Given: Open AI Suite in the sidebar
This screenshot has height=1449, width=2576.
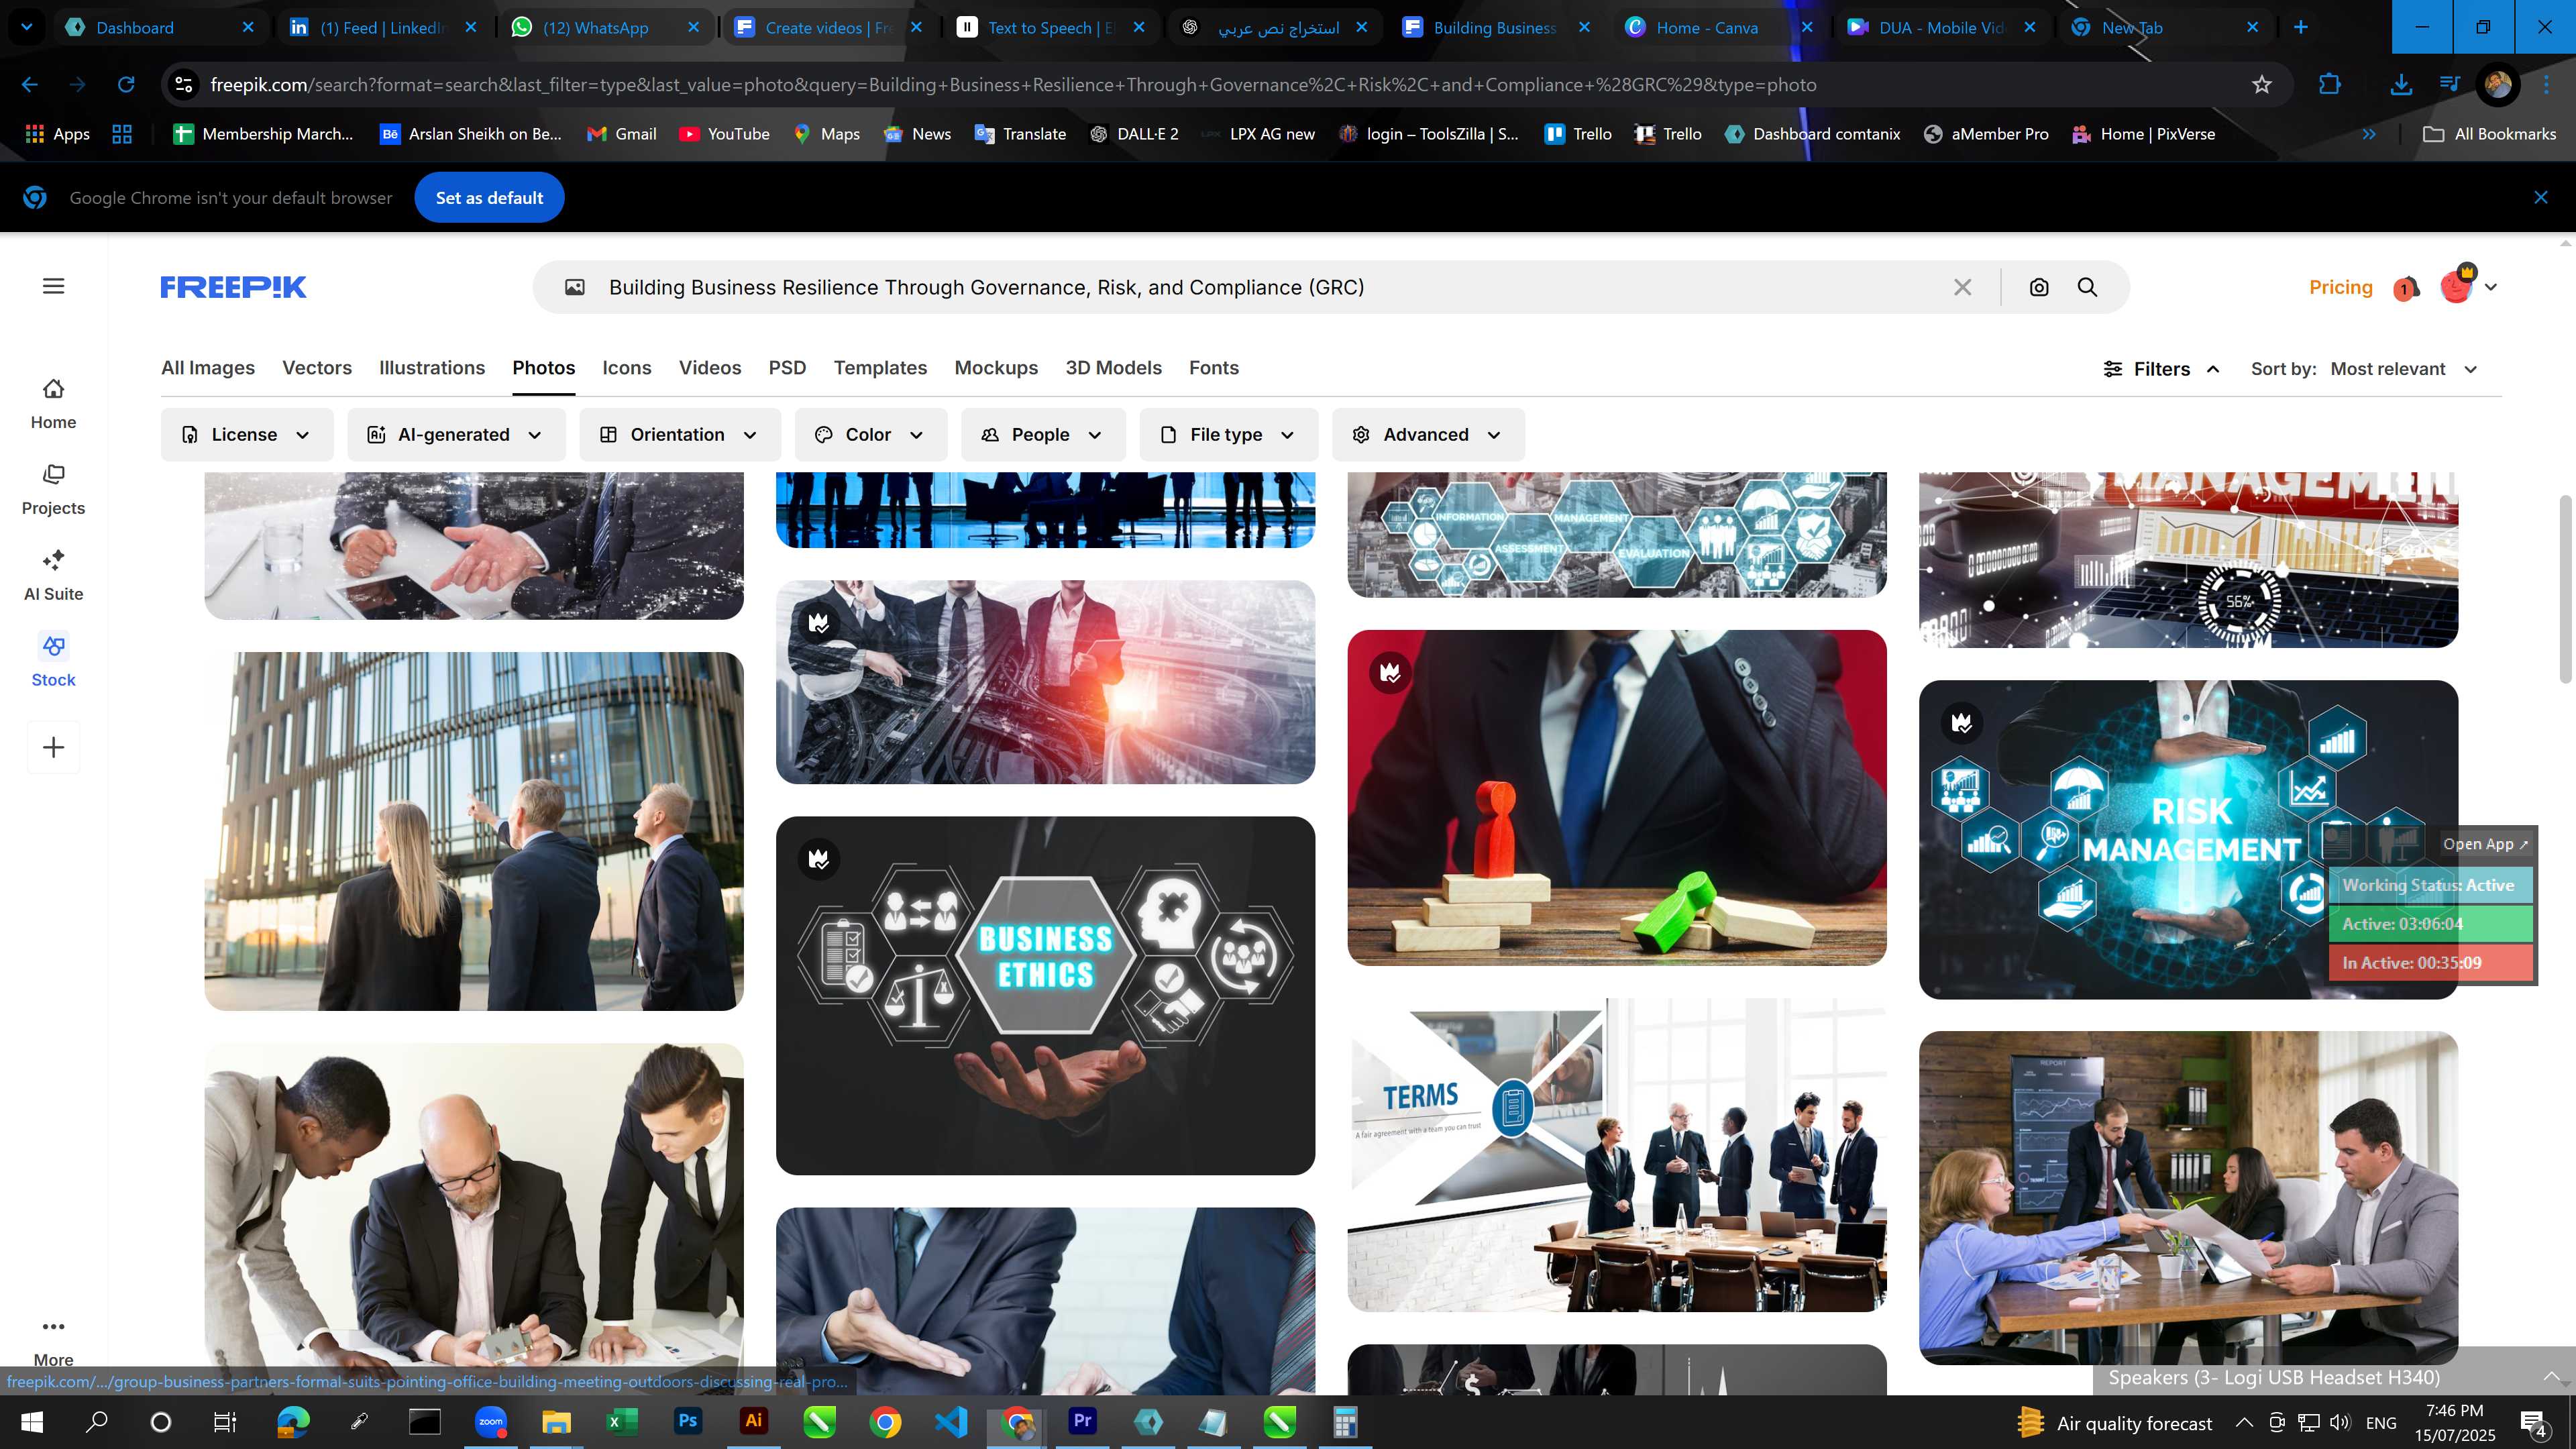Looking at the screenshot, I should click(53, 575).
